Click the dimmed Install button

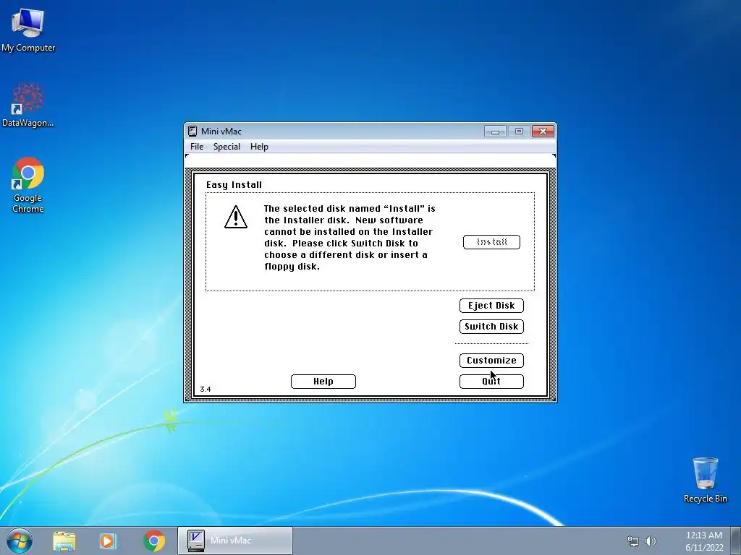pyautogui.click(x=491, y=242)
